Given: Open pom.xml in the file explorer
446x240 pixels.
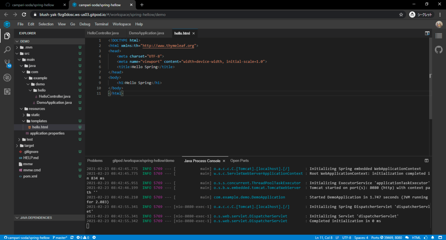Looking at the screenshot, I should click(x=30, y=176).
